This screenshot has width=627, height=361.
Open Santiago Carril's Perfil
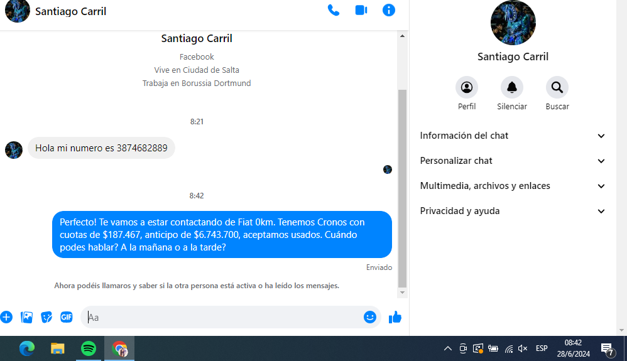(467, 87)
